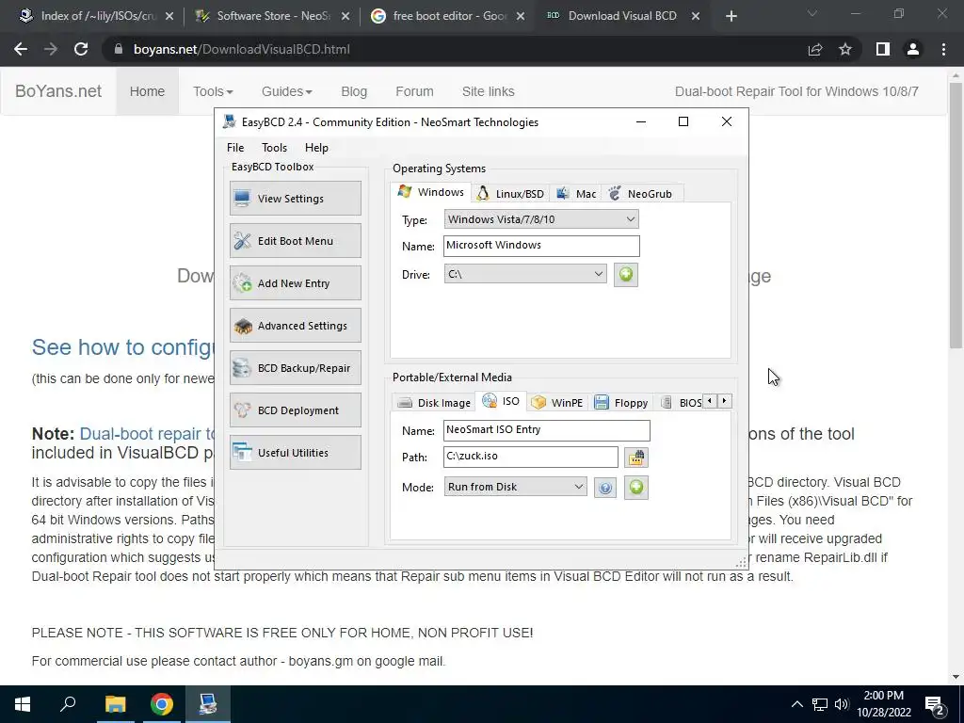964x723 pixels.
Task: Switch to Software Store NeoSmart tab
Action: 273,16
